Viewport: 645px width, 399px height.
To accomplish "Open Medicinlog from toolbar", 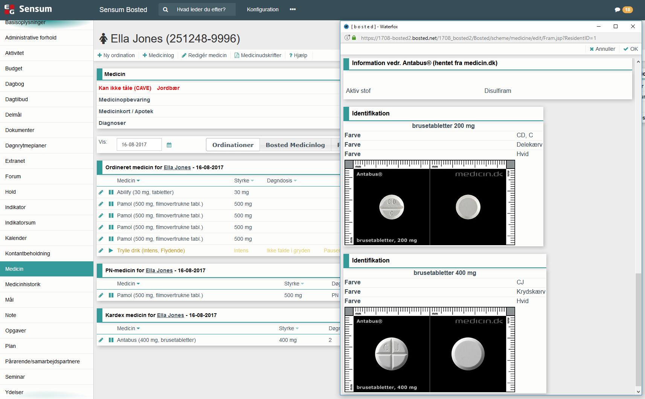I will point(158,55).
